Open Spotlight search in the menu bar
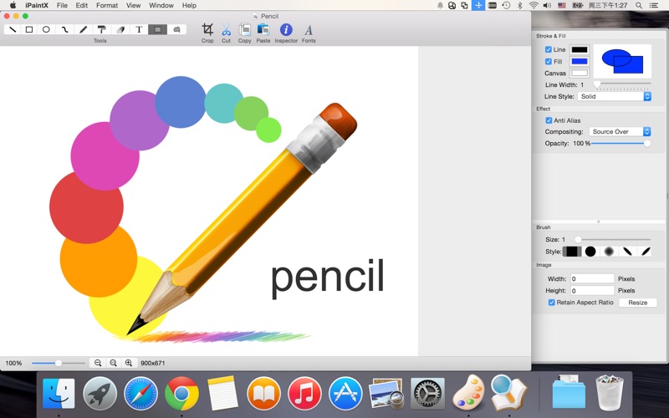The image size is (669, 418). (x=639, y=6)
